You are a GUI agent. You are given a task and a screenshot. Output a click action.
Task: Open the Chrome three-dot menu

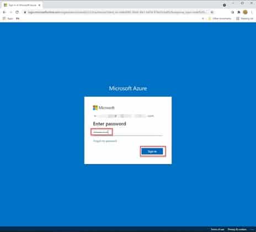pyautogui.click(x=252, y=12)
